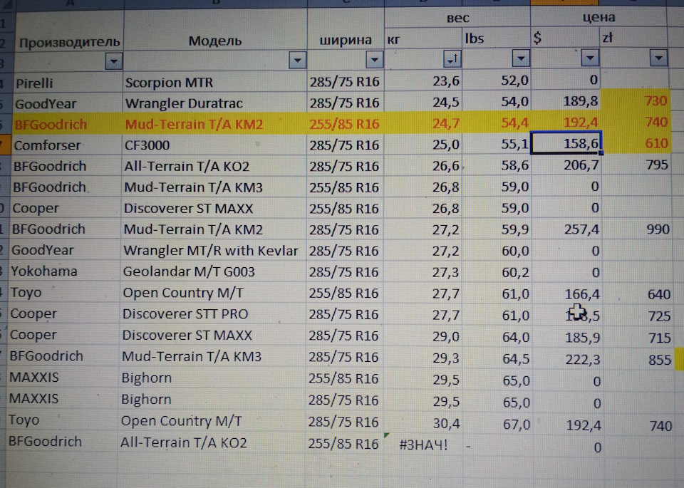This screenshot has width=684, height=488.
Task: Select the merged цена header cell
Action: point(598,17)
